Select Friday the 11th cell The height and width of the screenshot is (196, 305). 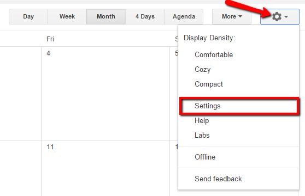pos(105,168)
